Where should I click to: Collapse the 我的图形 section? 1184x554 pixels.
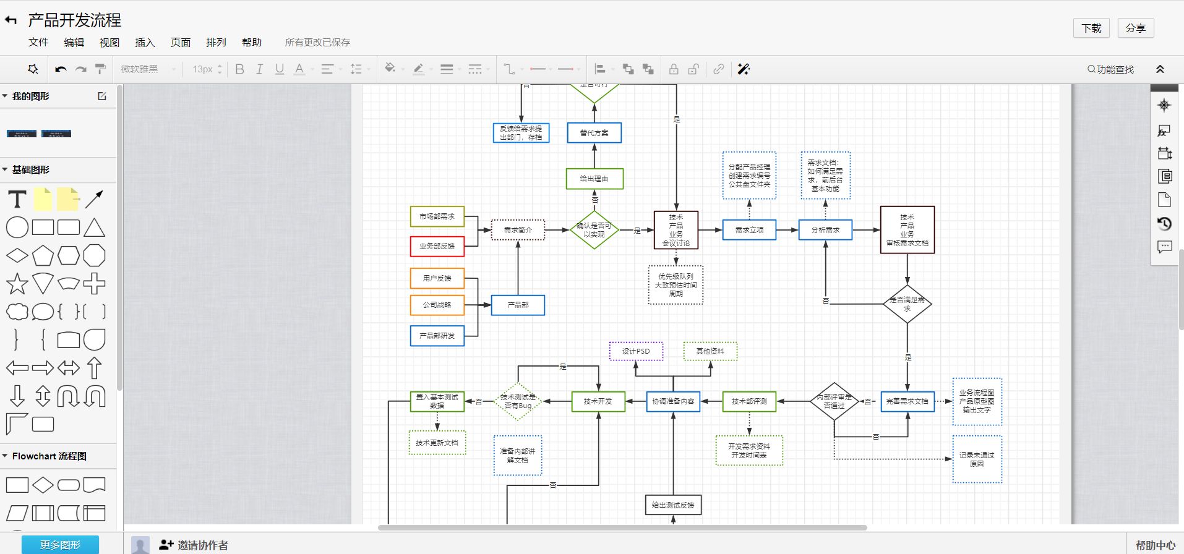pos(5,96)
